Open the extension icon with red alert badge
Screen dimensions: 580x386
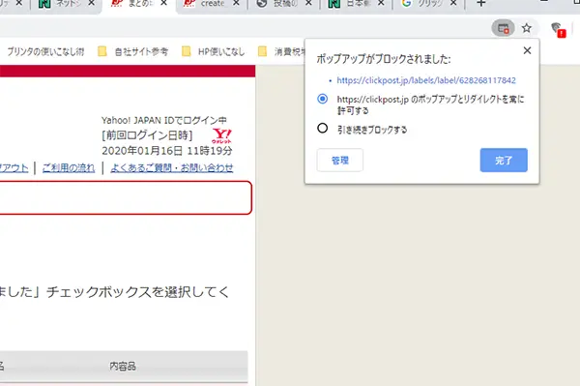[x=558, y=30]
